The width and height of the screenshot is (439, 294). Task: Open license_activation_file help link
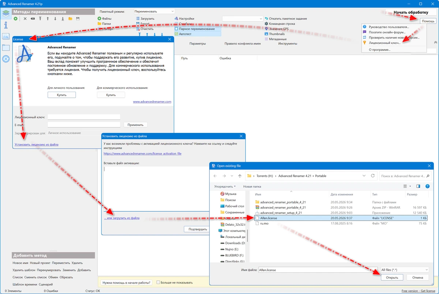[x=142, y=154]
